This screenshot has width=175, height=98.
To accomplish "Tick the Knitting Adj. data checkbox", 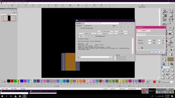I will click(x=115, y=57).
